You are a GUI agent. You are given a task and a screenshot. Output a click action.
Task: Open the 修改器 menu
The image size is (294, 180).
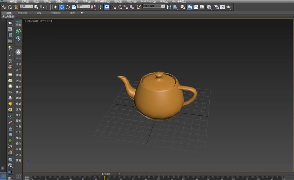tap(73, 2)
